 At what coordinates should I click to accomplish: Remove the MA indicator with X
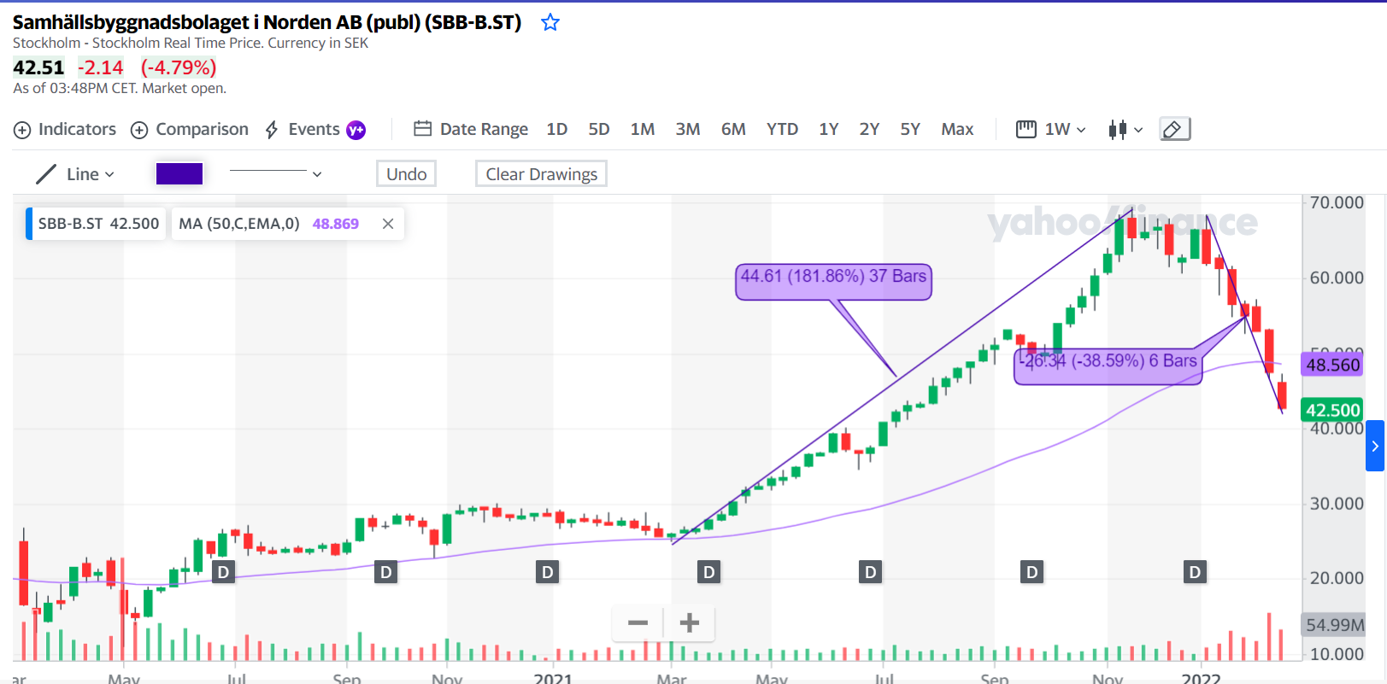click(388, 224)
